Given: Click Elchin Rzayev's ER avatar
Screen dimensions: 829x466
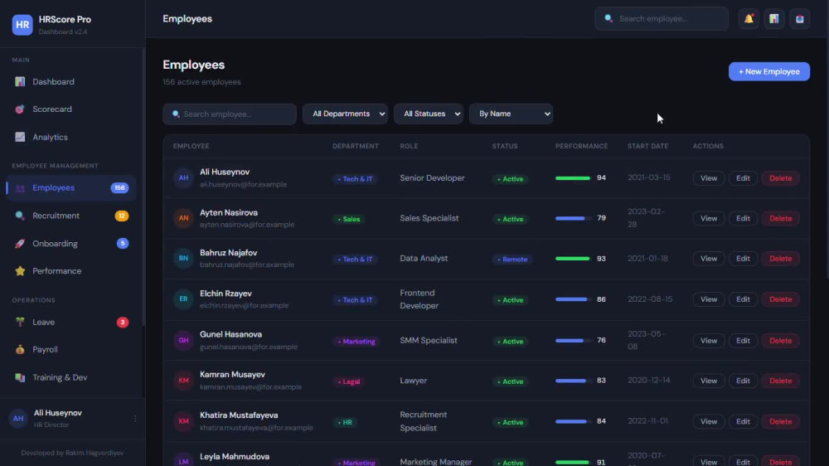Looking at the screenshot, I should click(183, 299).
